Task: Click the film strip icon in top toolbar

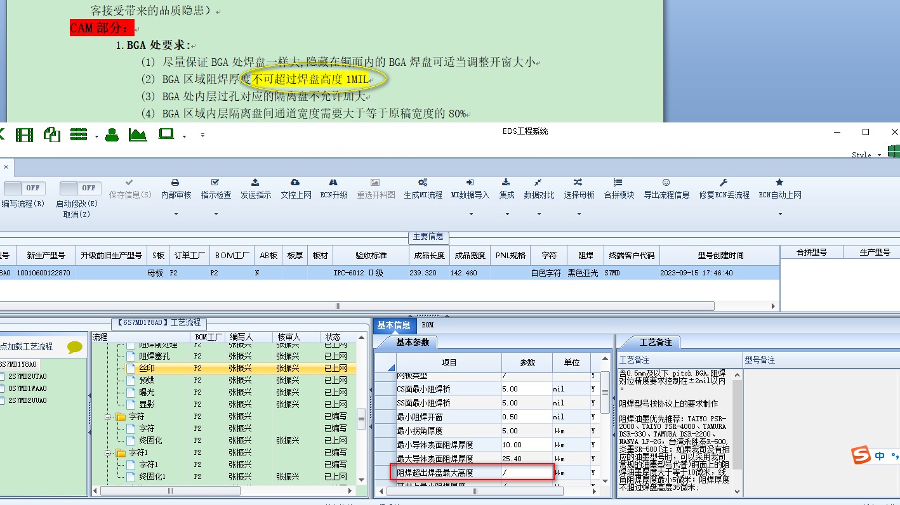Action: point(24,134)
